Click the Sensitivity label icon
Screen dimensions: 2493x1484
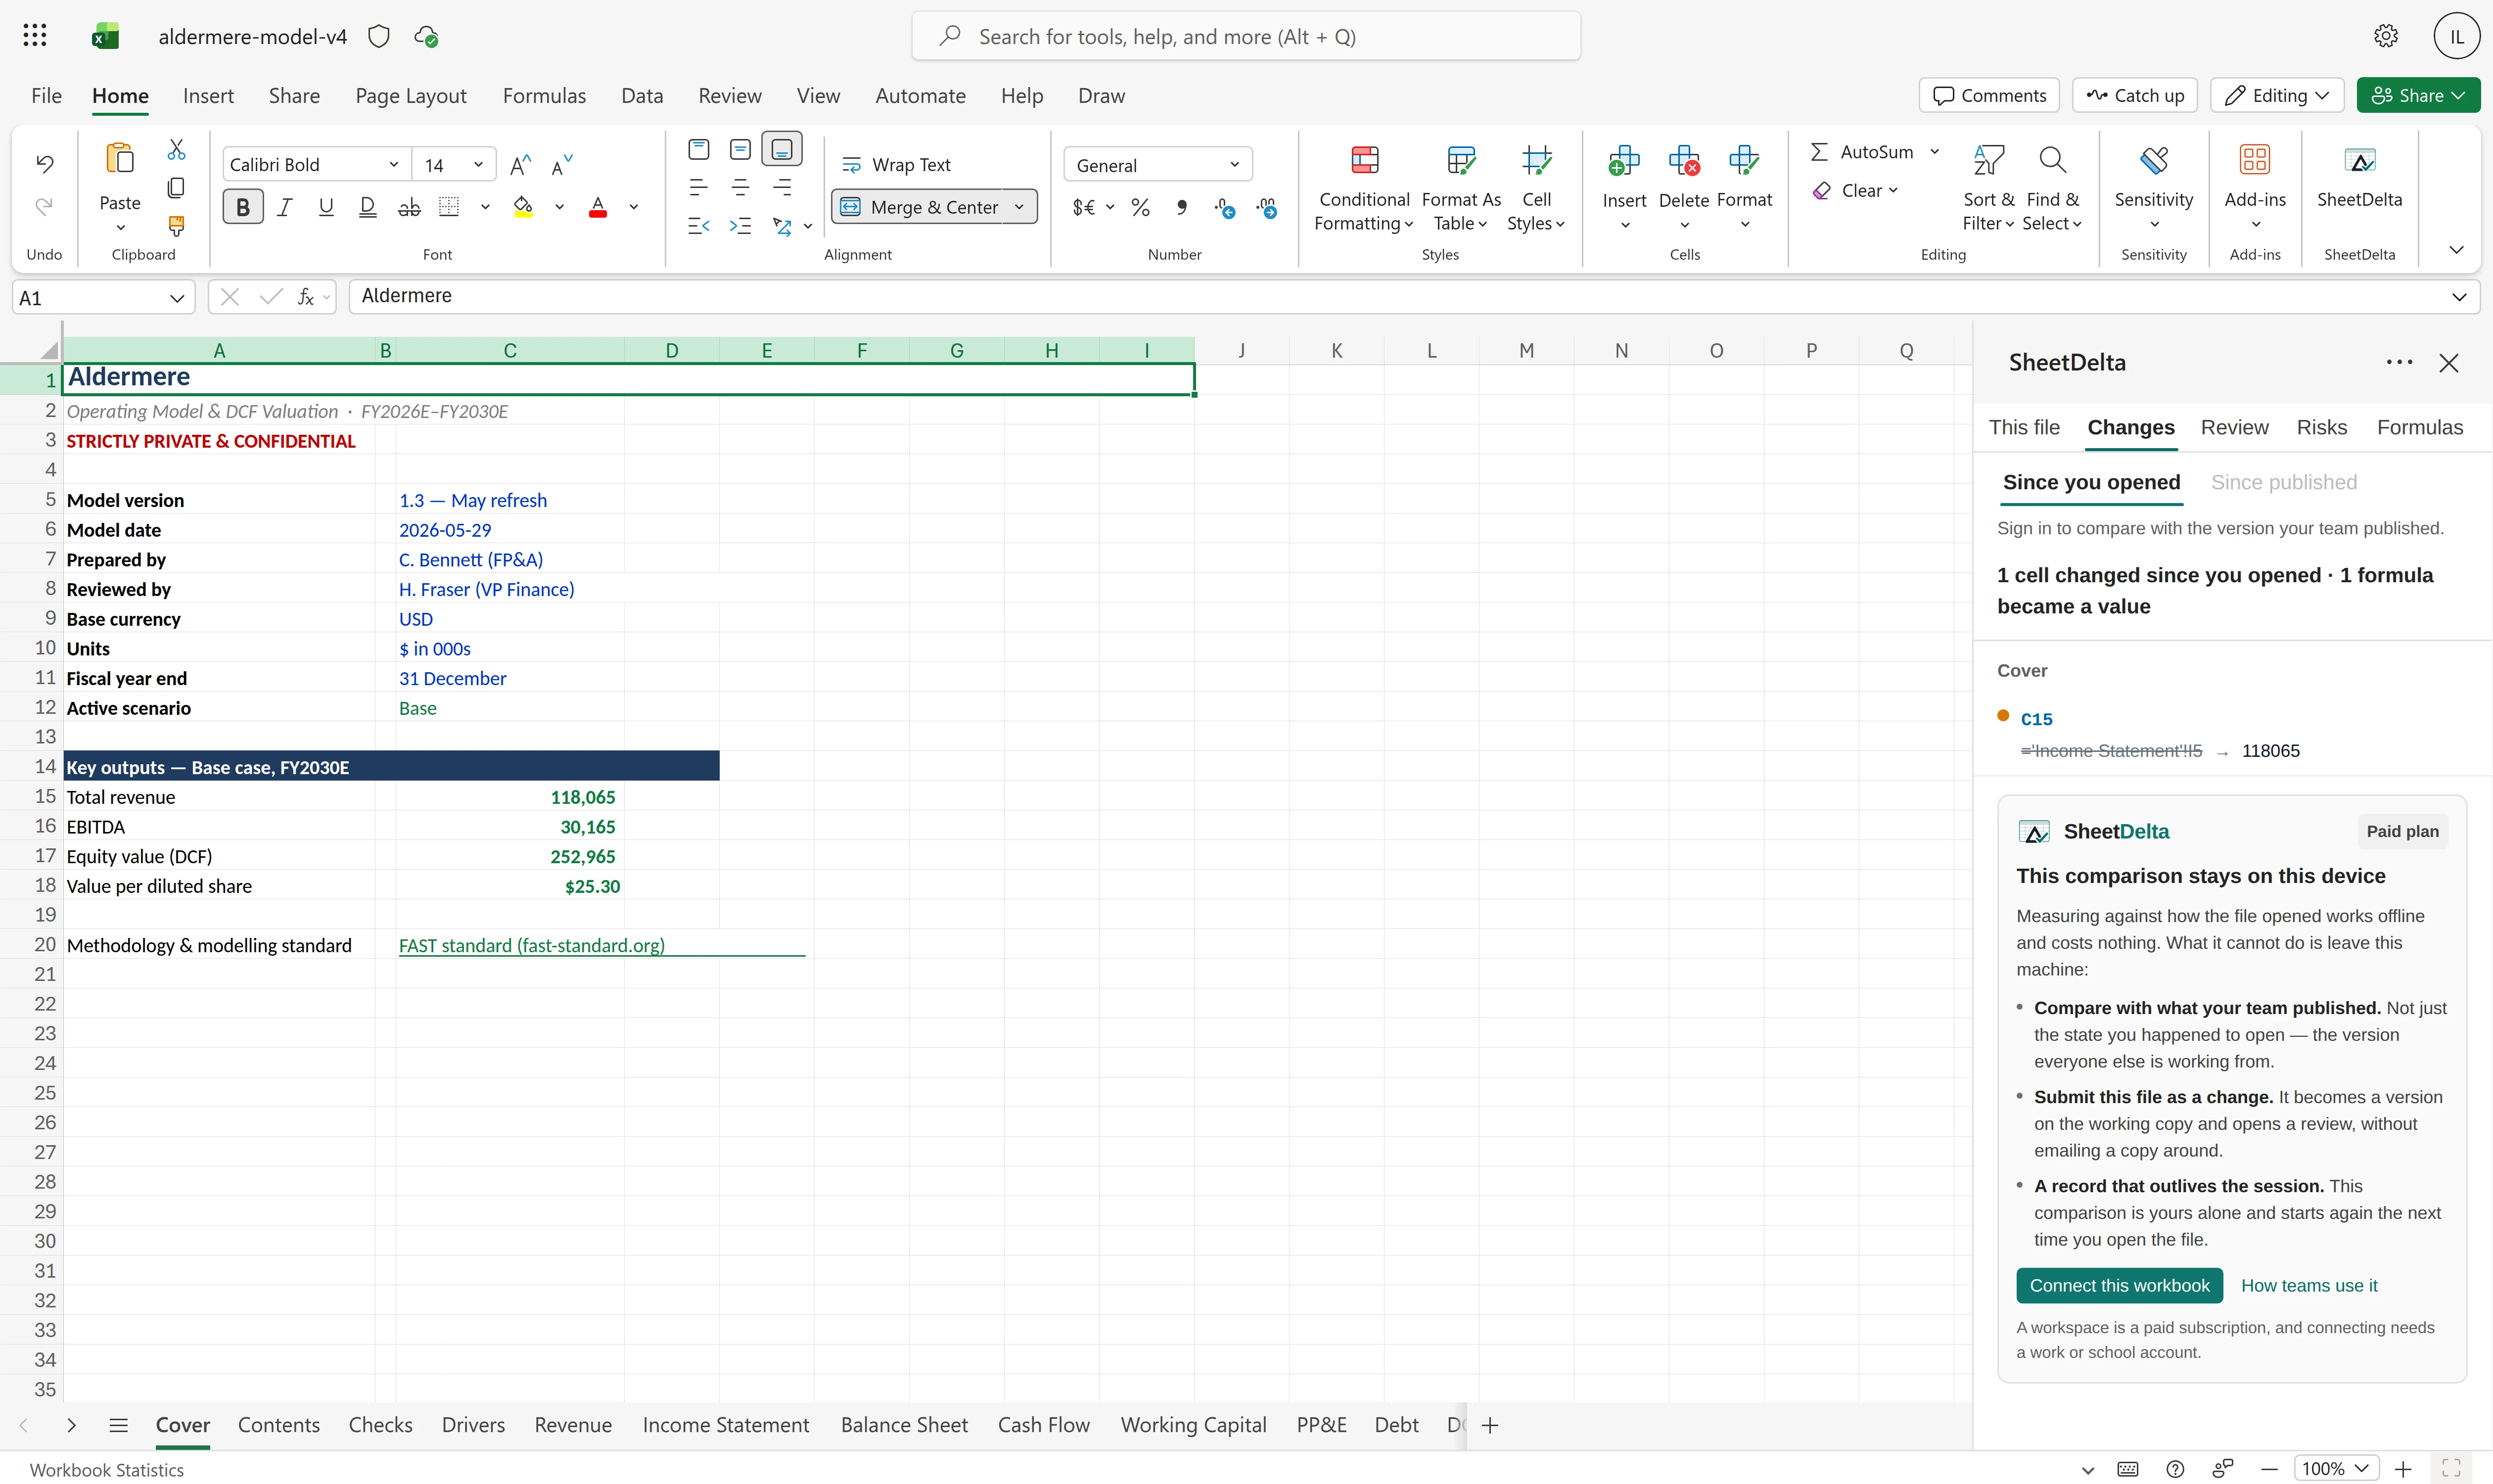click(x=2153, y=160)
